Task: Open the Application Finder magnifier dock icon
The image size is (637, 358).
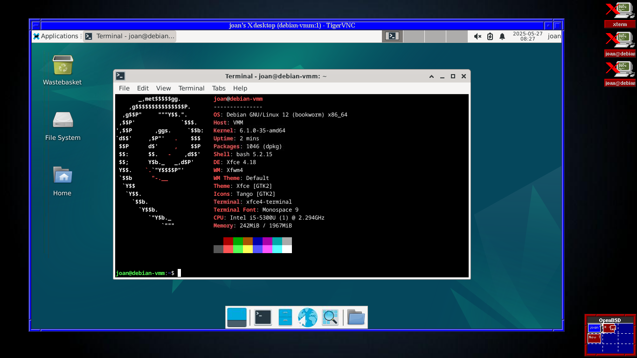Action: point(330,317)
